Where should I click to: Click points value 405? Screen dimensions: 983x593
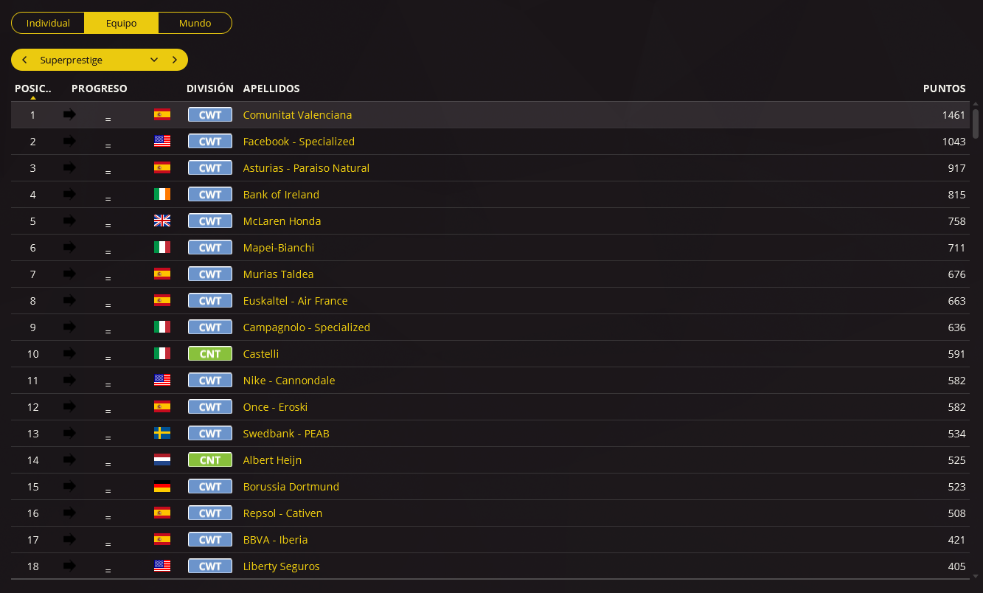coord(956,566)
